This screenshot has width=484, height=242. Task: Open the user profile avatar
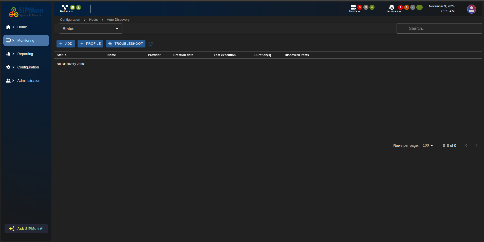pyautogui.click(x=471, y=9)
